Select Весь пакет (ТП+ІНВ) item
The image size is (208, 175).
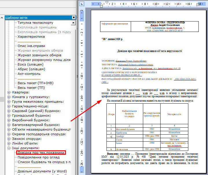(36, 83)
